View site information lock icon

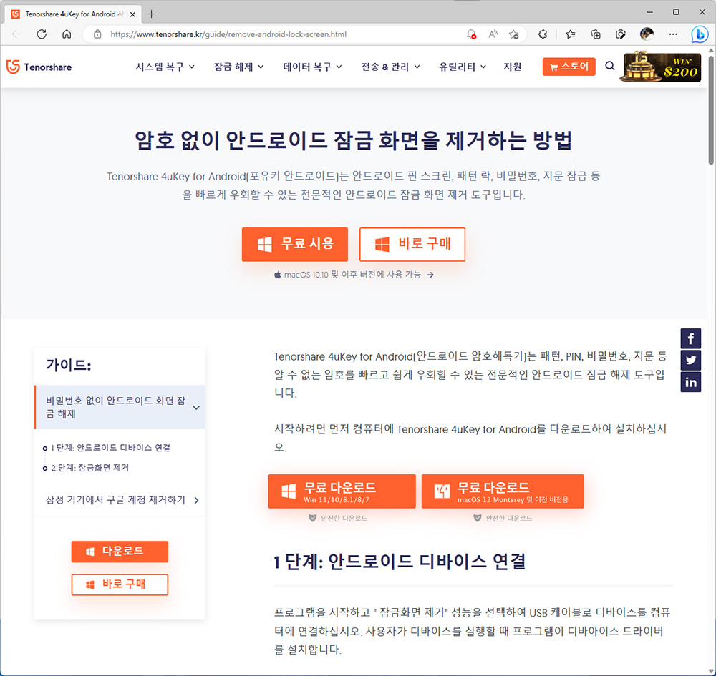click(97, 34)
